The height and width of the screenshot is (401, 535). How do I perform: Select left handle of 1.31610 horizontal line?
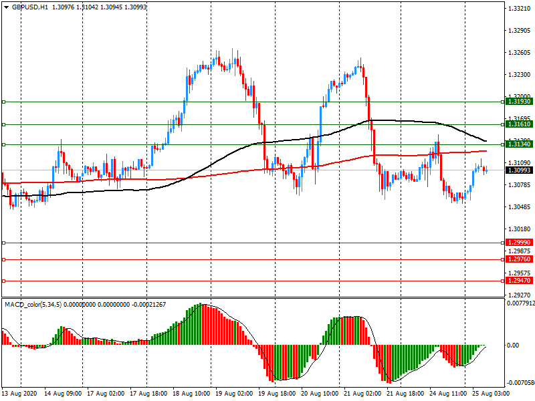point(4,125)
